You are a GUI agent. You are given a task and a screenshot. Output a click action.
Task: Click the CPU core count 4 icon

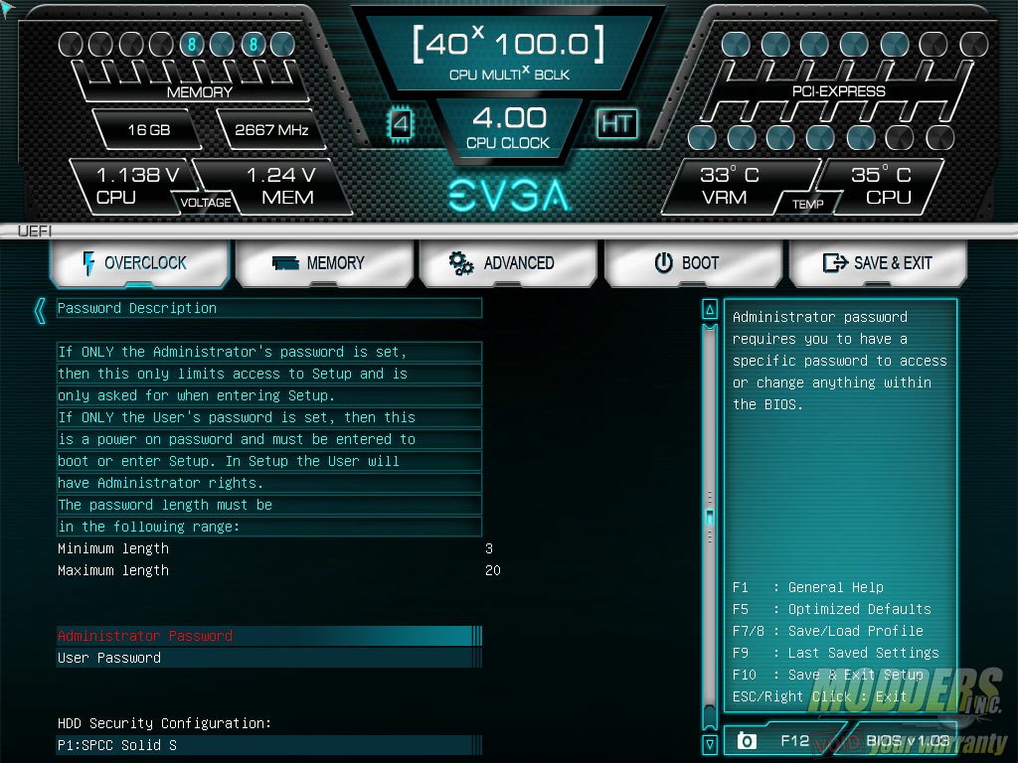coord(401,123)
